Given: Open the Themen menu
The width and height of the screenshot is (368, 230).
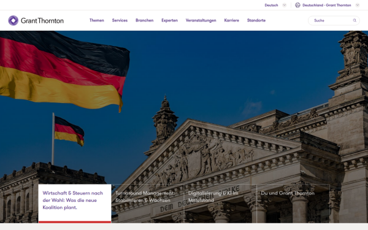Looking at the screenshot, I should coord(97,20).
